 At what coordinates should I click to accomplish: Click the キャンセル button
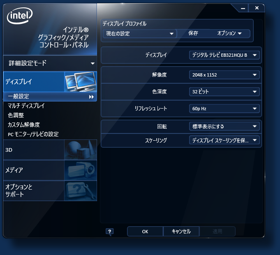click(181, 232)
